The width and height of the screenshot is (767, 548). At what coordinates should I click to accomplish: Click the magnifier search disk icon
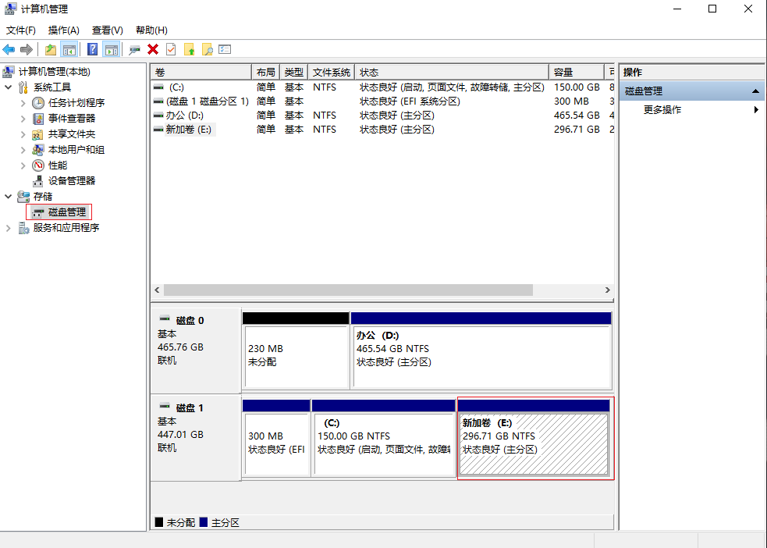coord(207,50)
